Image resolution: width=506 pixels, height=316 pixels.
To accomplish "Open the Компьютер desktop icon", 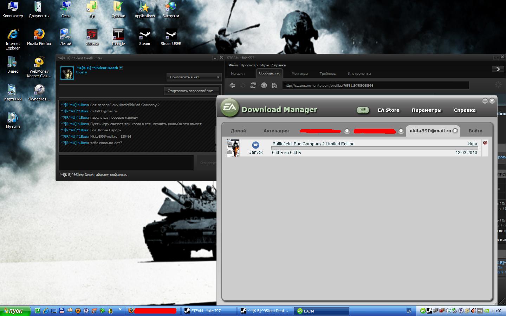I will [x=13, y=10].
